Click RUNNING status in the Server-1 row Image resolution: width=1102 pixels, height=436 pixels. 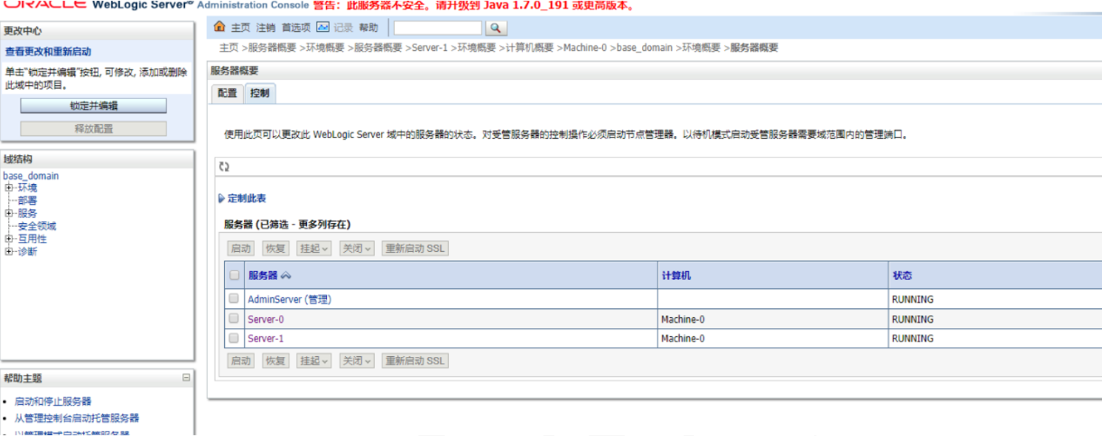913,338
